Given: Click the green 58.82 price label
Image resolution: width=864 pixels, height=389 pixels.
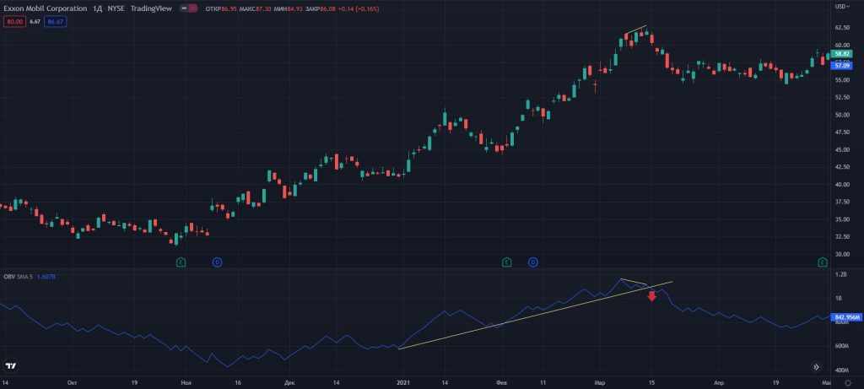Looking at the screenshot, I should [841, 54].
